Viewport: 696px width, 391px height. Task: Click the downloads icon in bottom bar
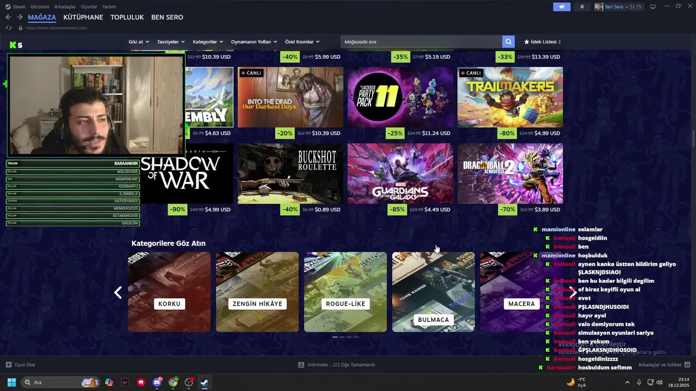coord(301,365)
